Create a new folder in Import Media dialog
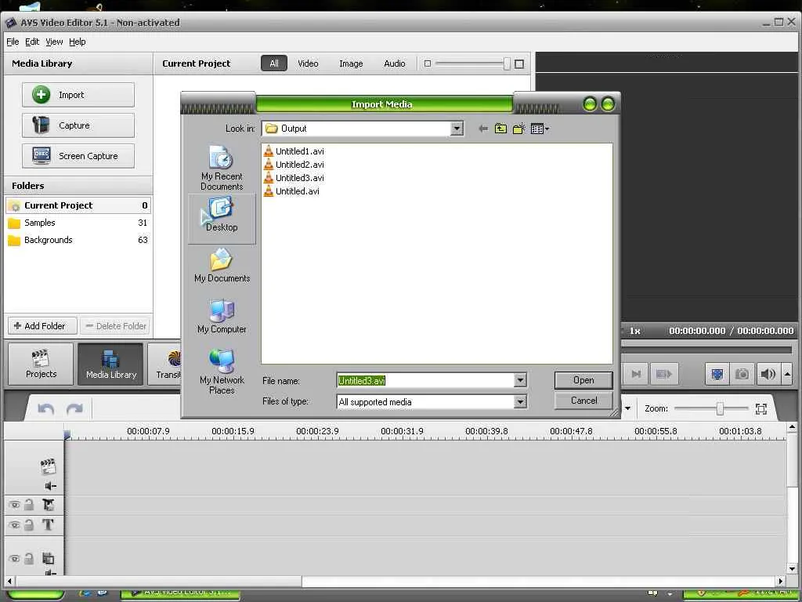The width and height of the screenshot is (802, 602). [518, 129]
